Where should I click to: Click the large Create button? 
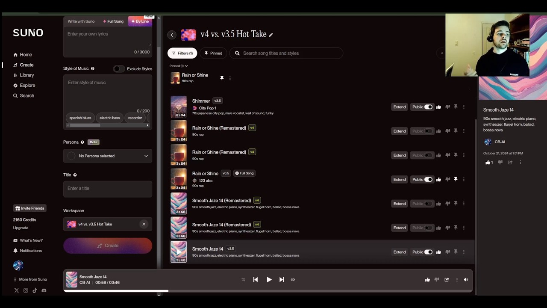point(108,246)
